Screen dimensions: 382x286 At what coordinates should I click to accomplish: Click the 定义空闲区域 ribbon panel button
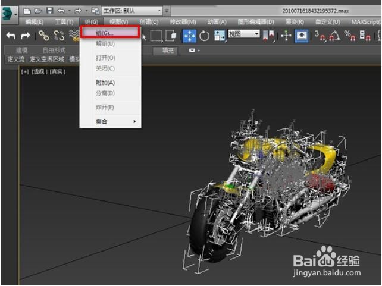pyautogui.click(x=47, y=59)
